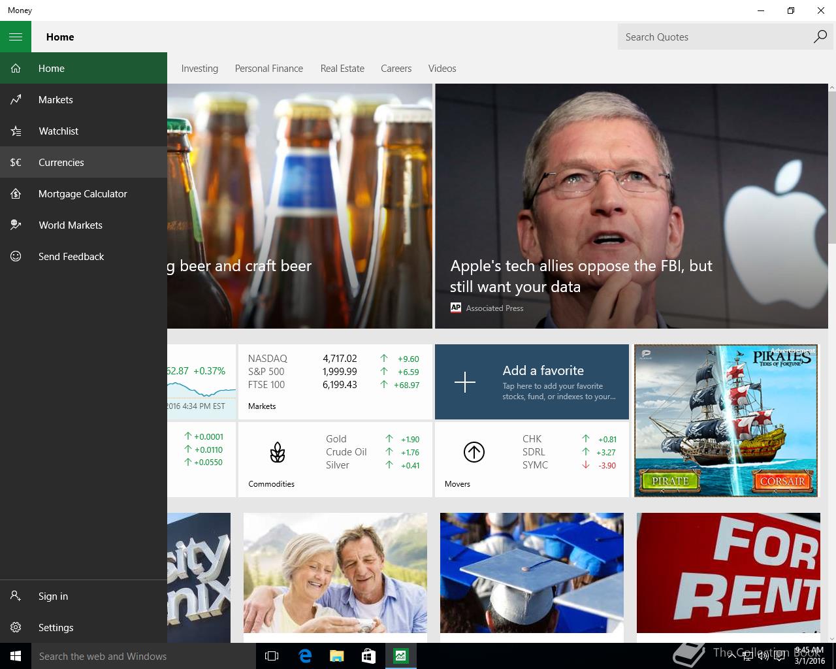Image resolution: width=836 pixels, height=669 pixels.
Task: Open the Careers tab
Action: [396, 68]
